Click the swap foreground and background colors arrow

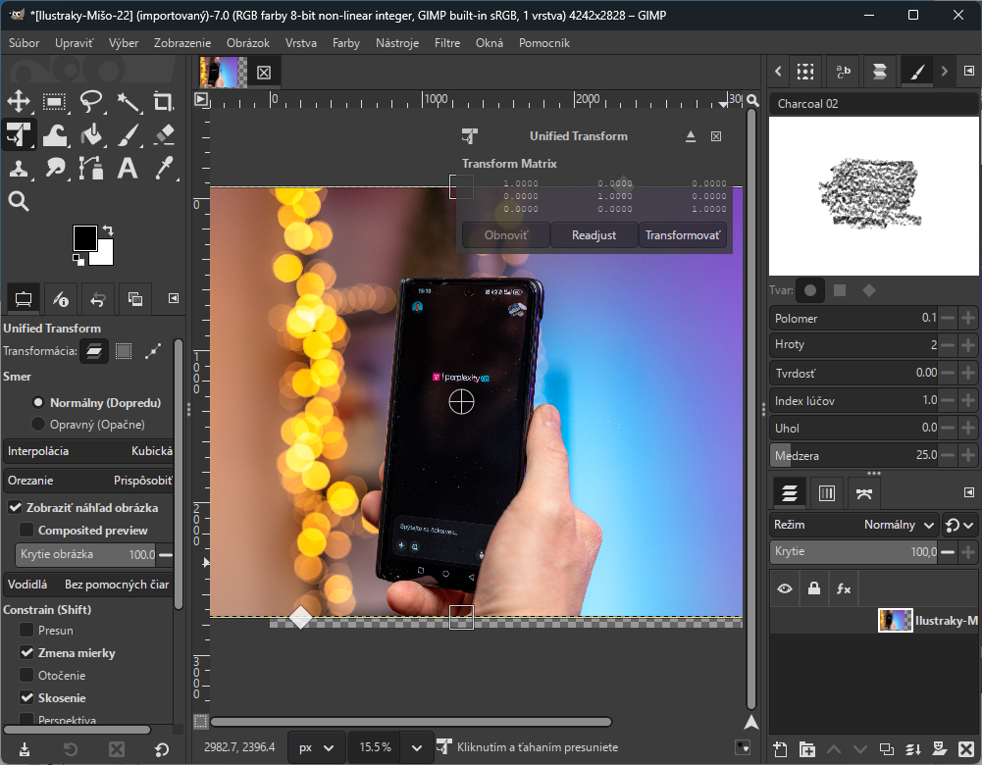[107, 231]
